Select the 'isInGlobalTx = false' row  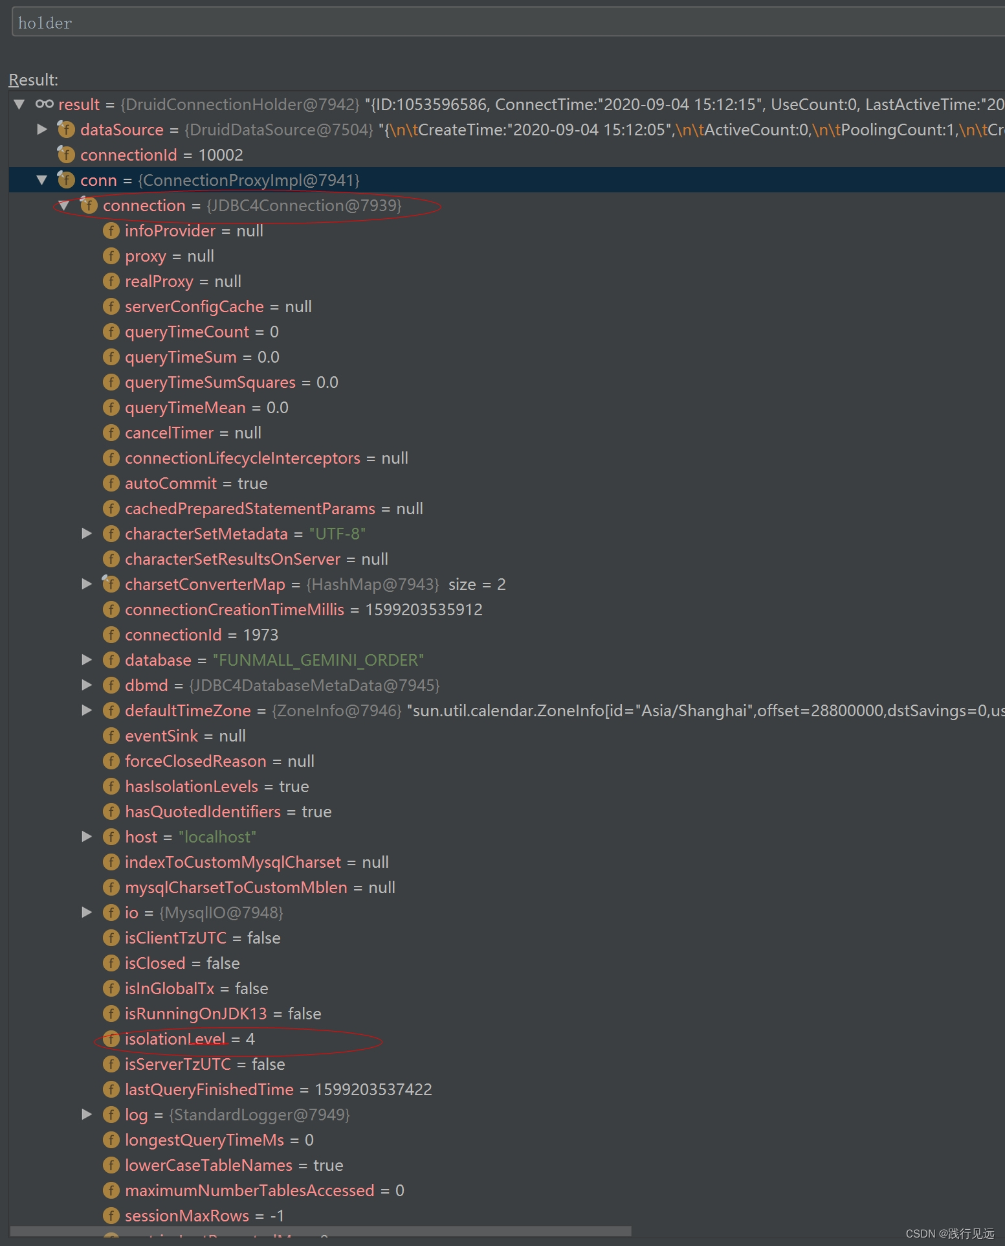507,988
